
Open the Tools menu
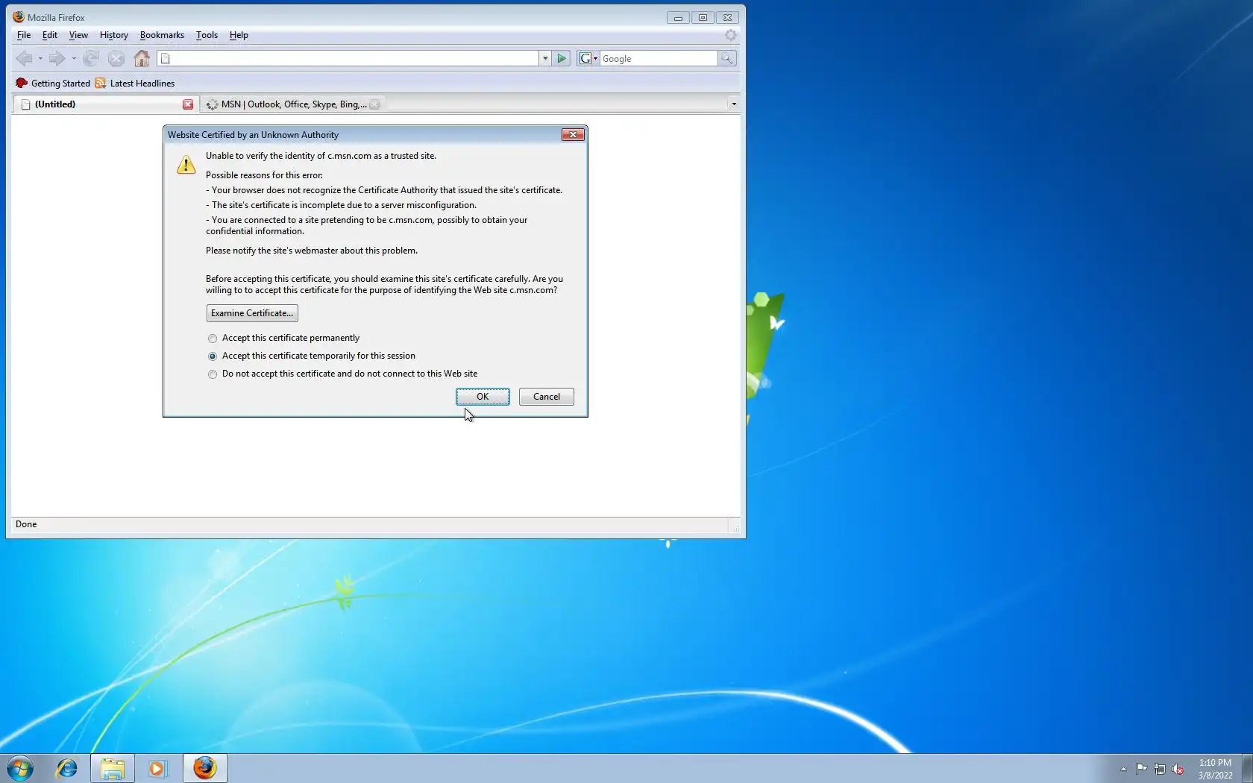coord(207,35)
